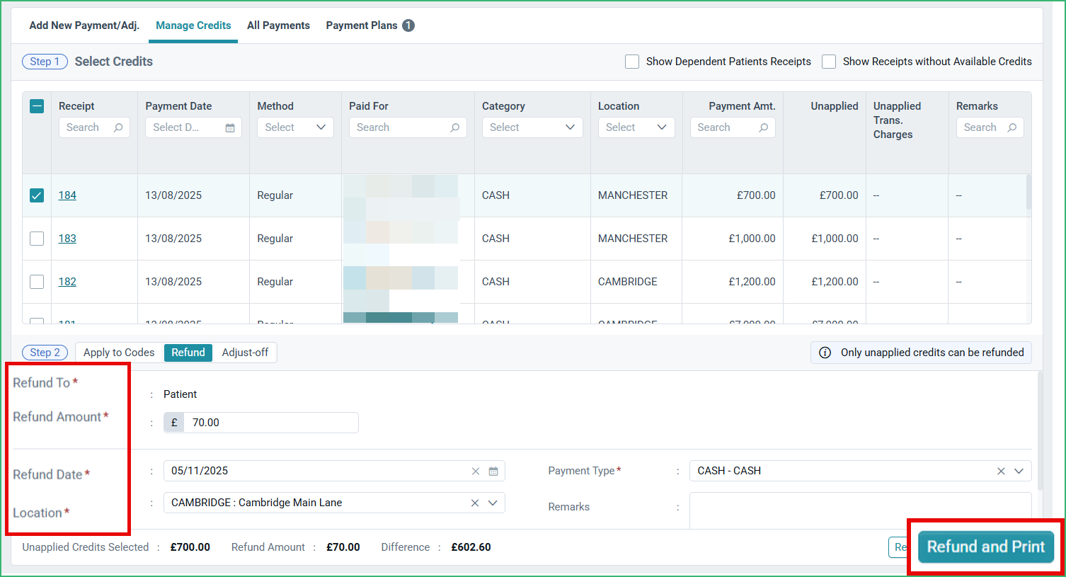The image size is (1066, 577).
Task: Select the Adjust-off tab
Action: 245,353
